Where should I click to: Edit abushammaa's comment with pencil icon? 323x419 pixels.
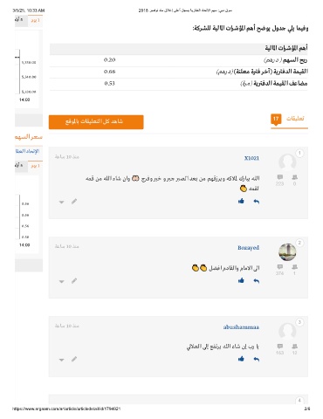click(74, 359)
